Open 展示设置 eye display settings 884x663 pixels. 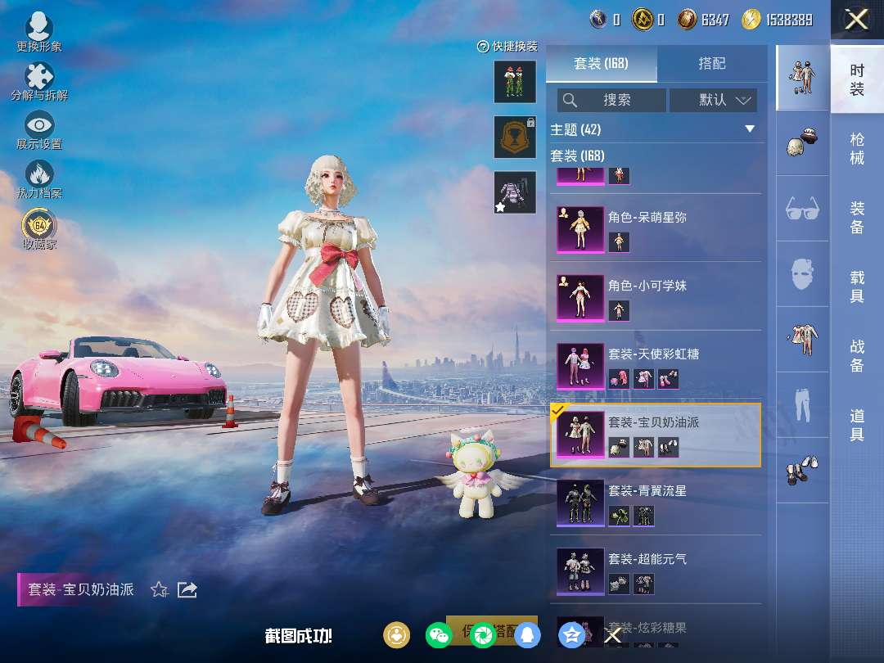point(38,127)
